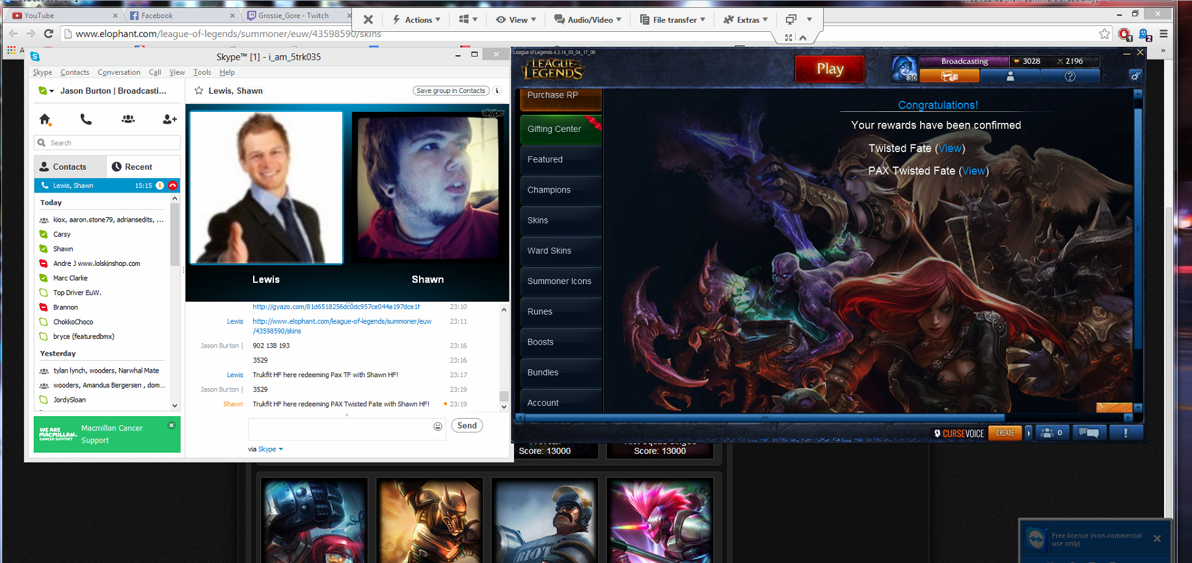Open the summoner profile icon in League client
Viewport: 1192px width, 563px height.
pos(1010,76)
